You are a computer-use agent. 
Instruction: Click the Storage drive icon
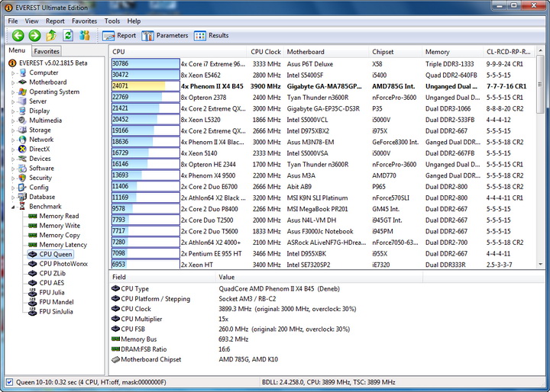pyautogui.click(x=22, y=130)
